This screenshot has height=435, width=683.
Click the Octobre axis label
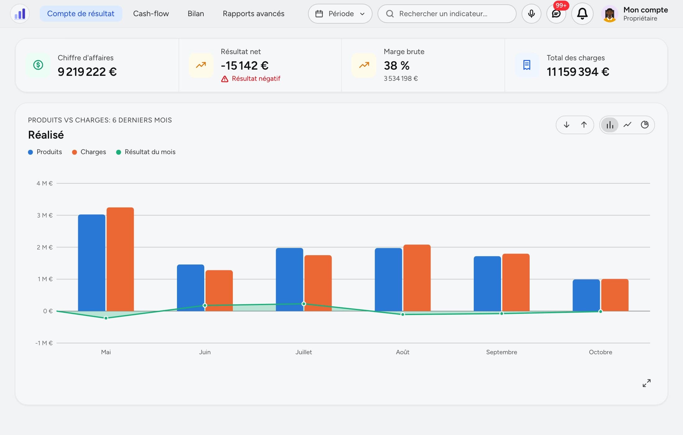(x=600, y=352)
